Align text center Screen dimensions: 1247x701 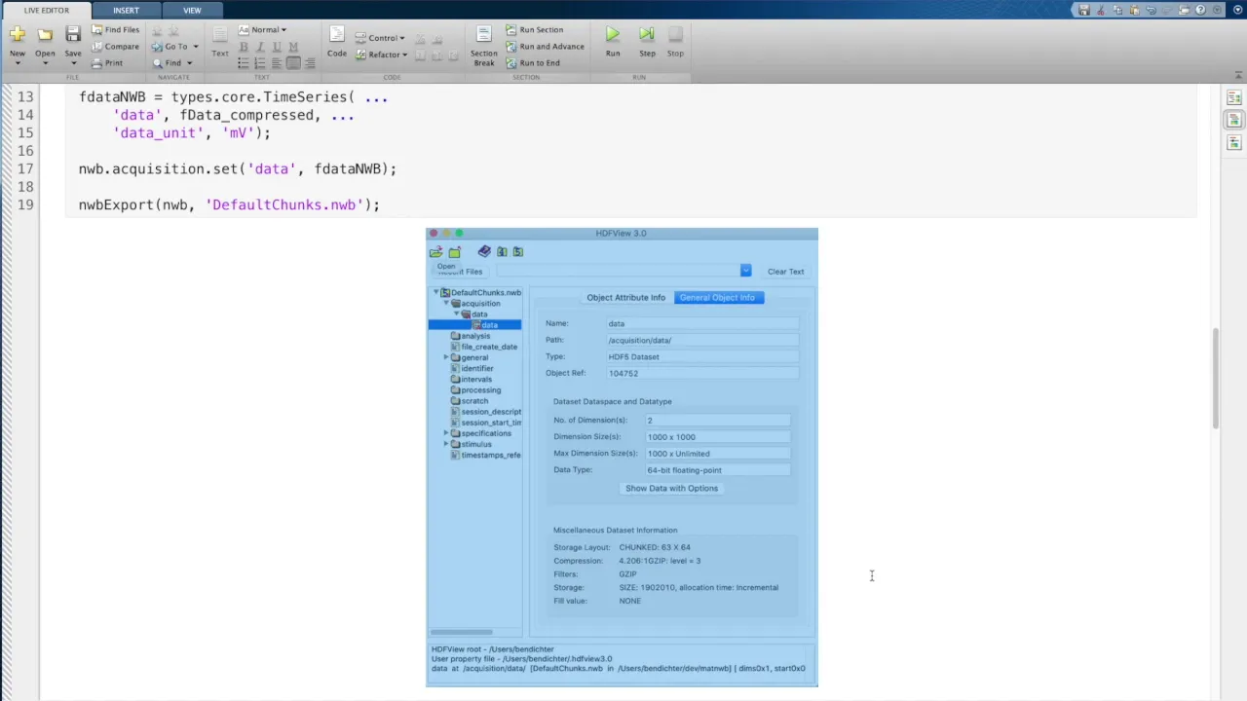coord(293,63)
